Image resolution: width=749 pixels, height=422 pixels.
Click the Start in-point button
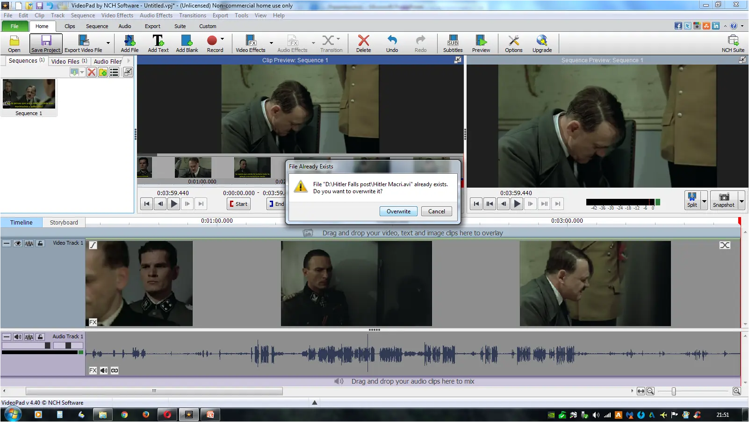(238, 204)
